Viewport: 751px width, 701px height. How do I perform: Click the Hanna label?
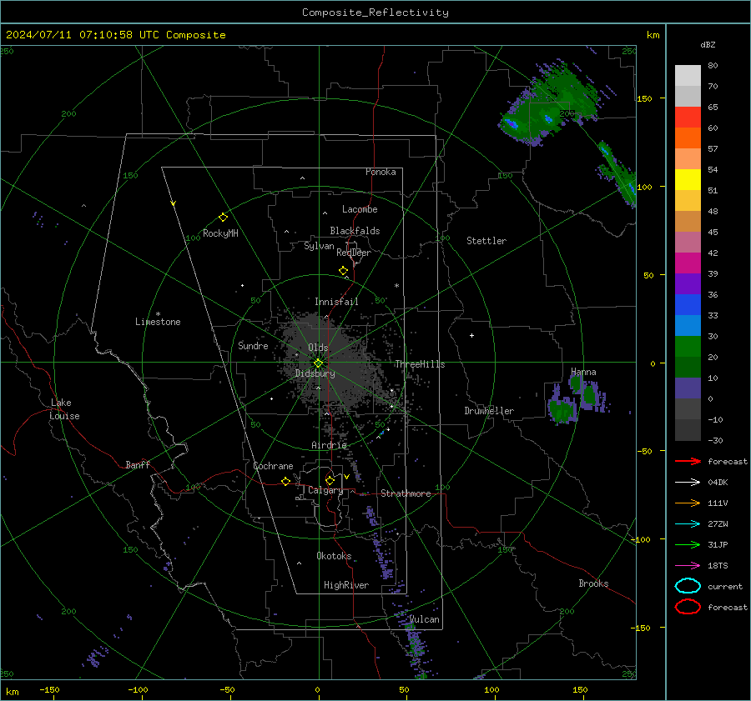click(583, 372)
